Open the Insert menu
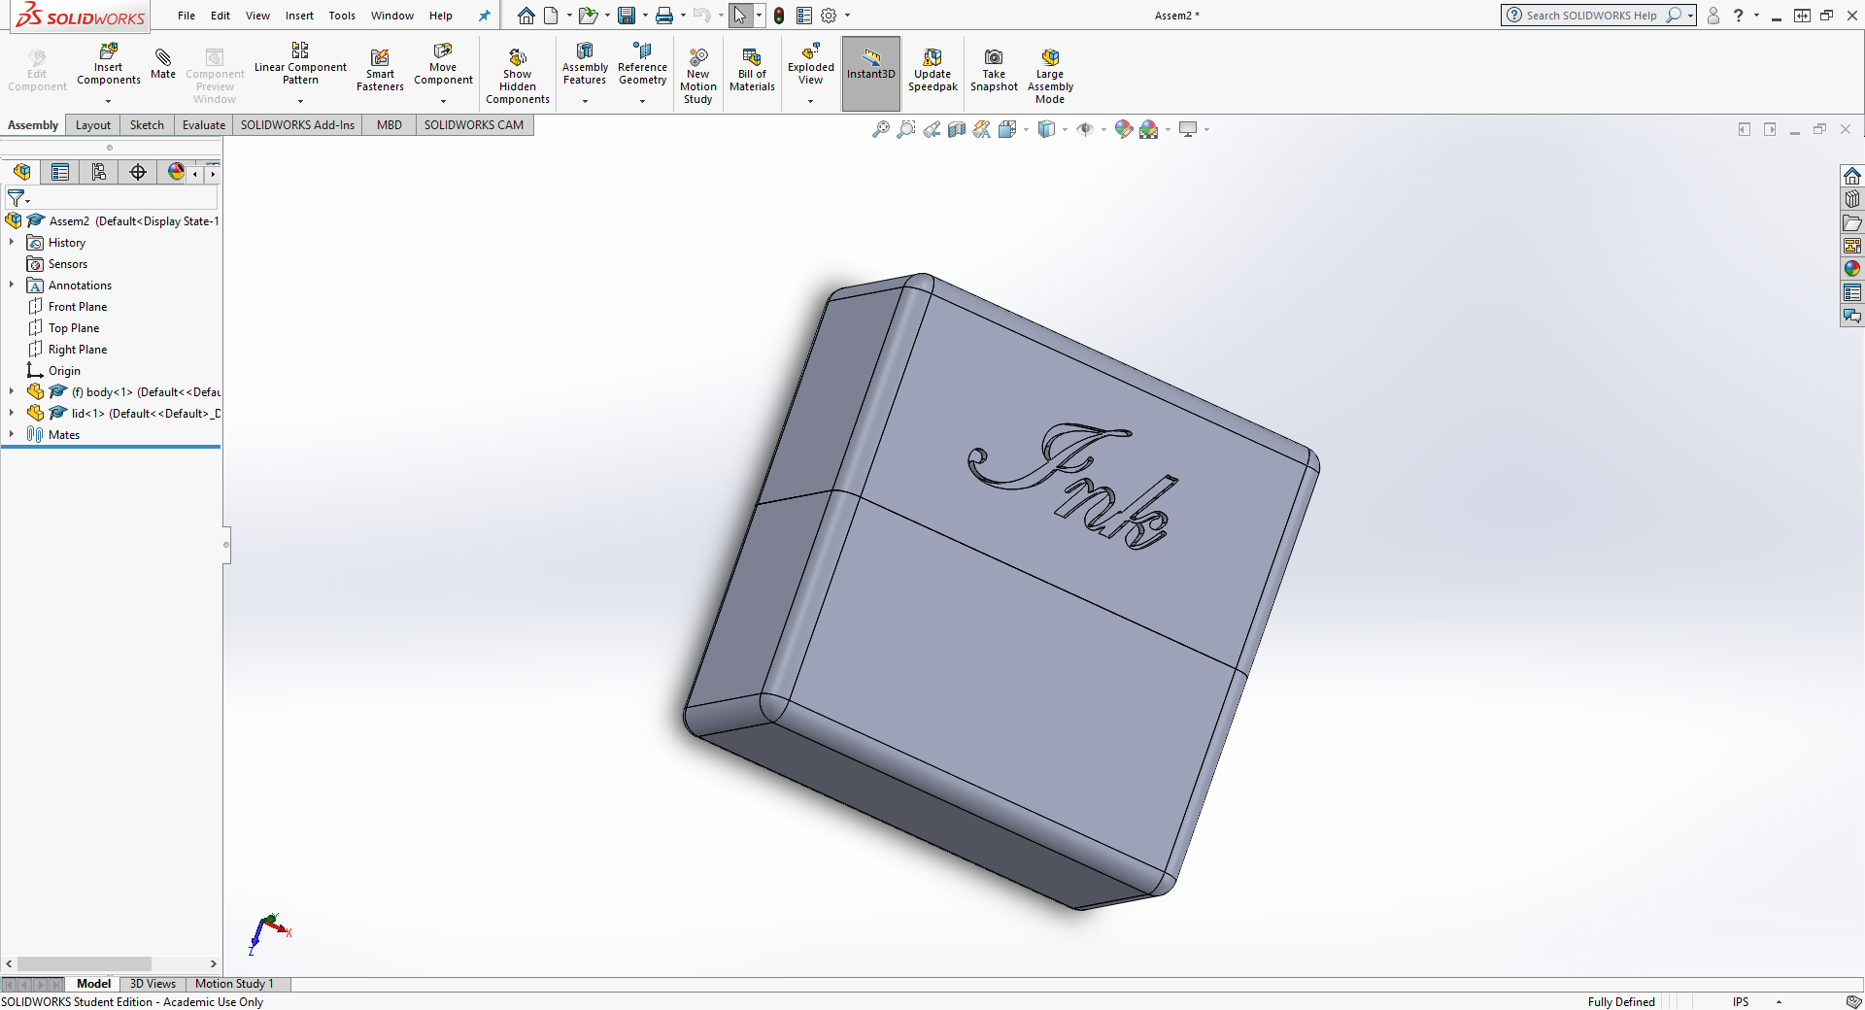This screenshot has width=1865, height=1010. point(299,16)
